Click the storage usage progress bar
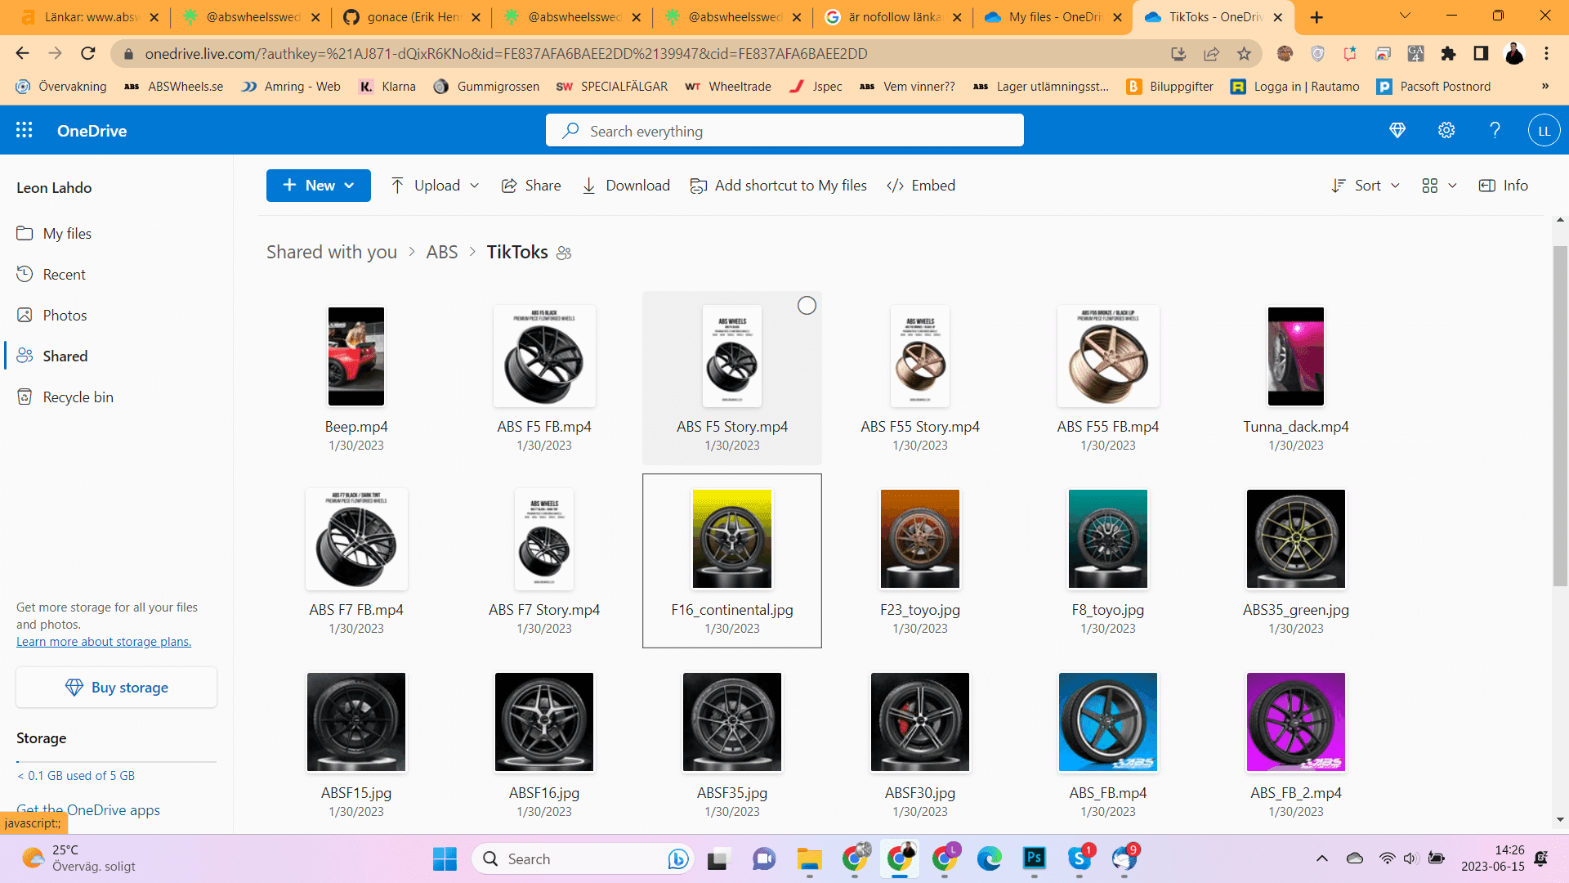This screenshot has height=883, width=1569. coord(116,762)
